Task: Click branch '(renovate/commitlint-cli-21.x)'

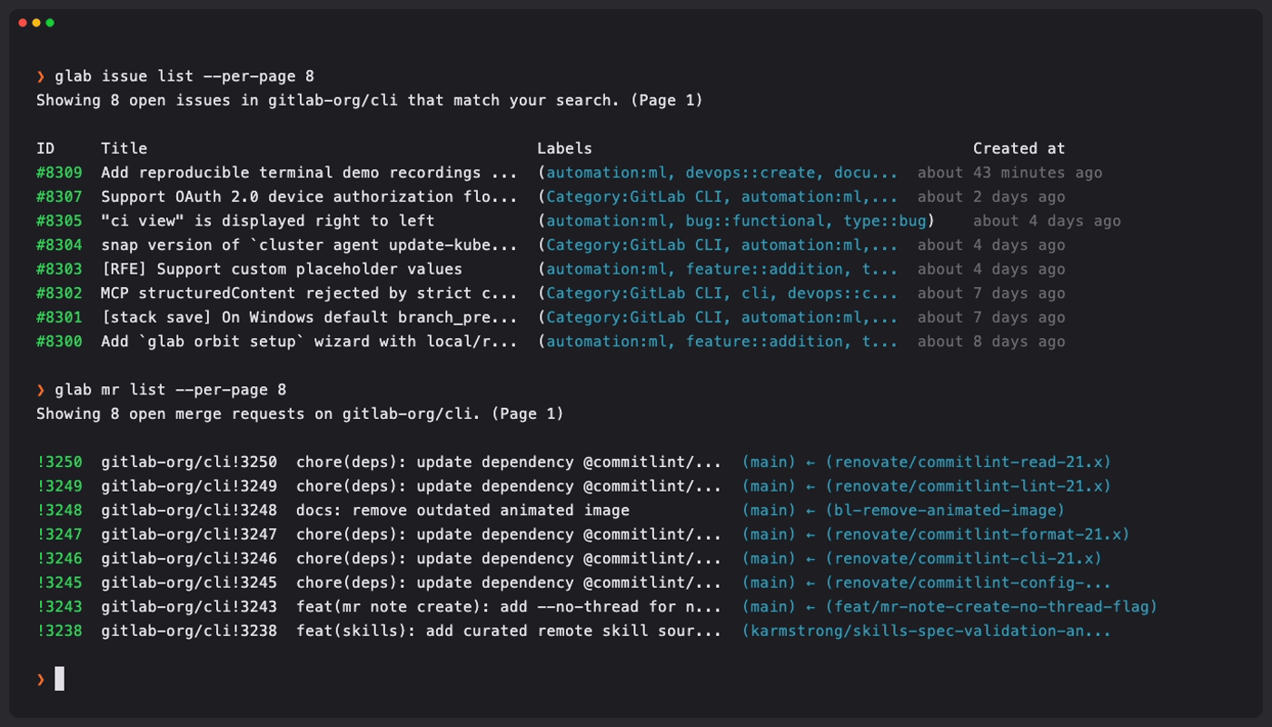Action: (963, 558)
